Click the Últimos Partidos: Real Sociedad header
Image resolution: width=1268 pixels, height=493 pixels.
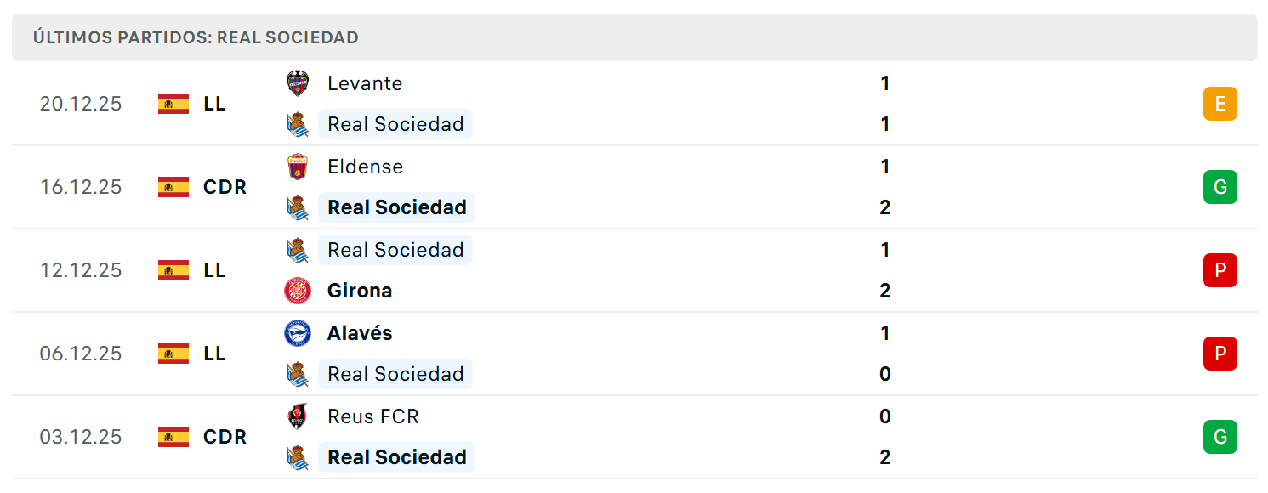pyautogui.click(x=196, y=37)
